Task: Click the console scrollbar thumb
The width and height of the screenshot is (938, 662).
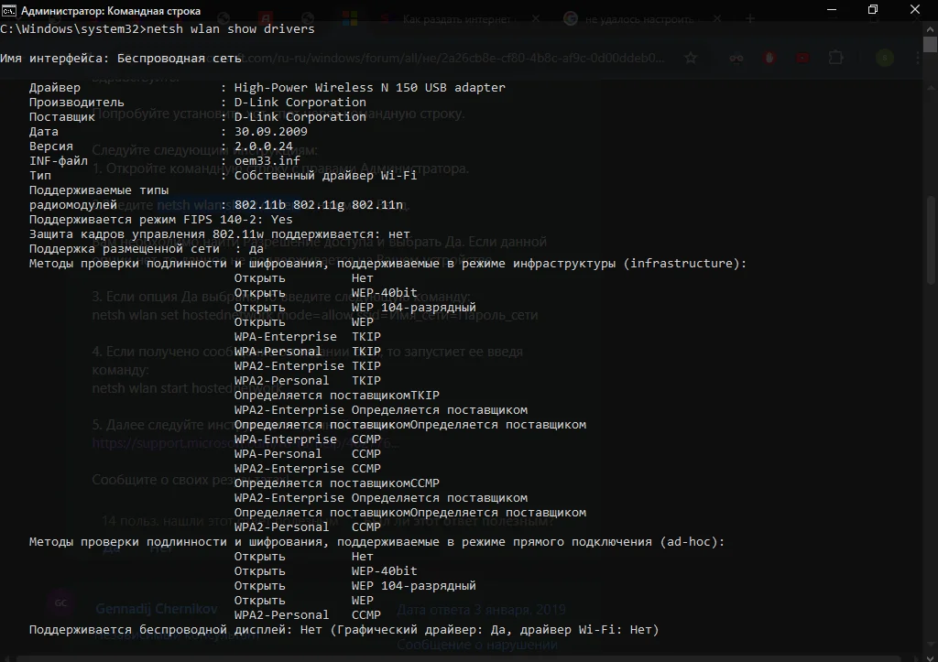Action: [x=931, y=46]
